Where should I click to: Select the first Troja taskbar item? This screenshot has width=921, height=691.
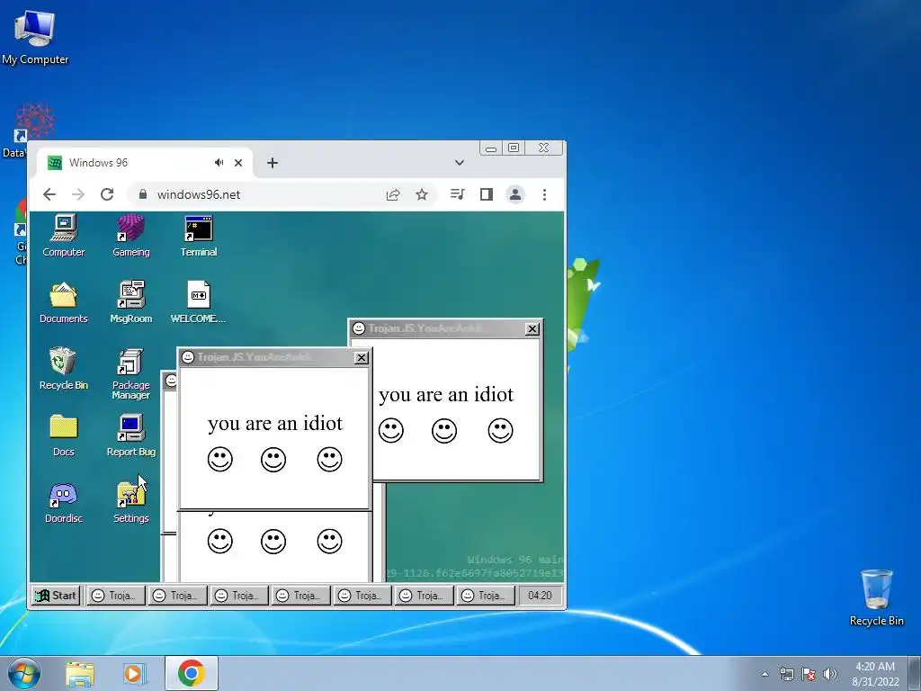(x=116, y=596)
